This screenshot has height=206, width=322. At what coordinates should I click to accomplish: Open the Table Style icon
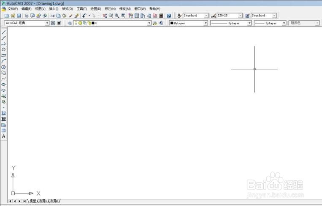[247, 16]
